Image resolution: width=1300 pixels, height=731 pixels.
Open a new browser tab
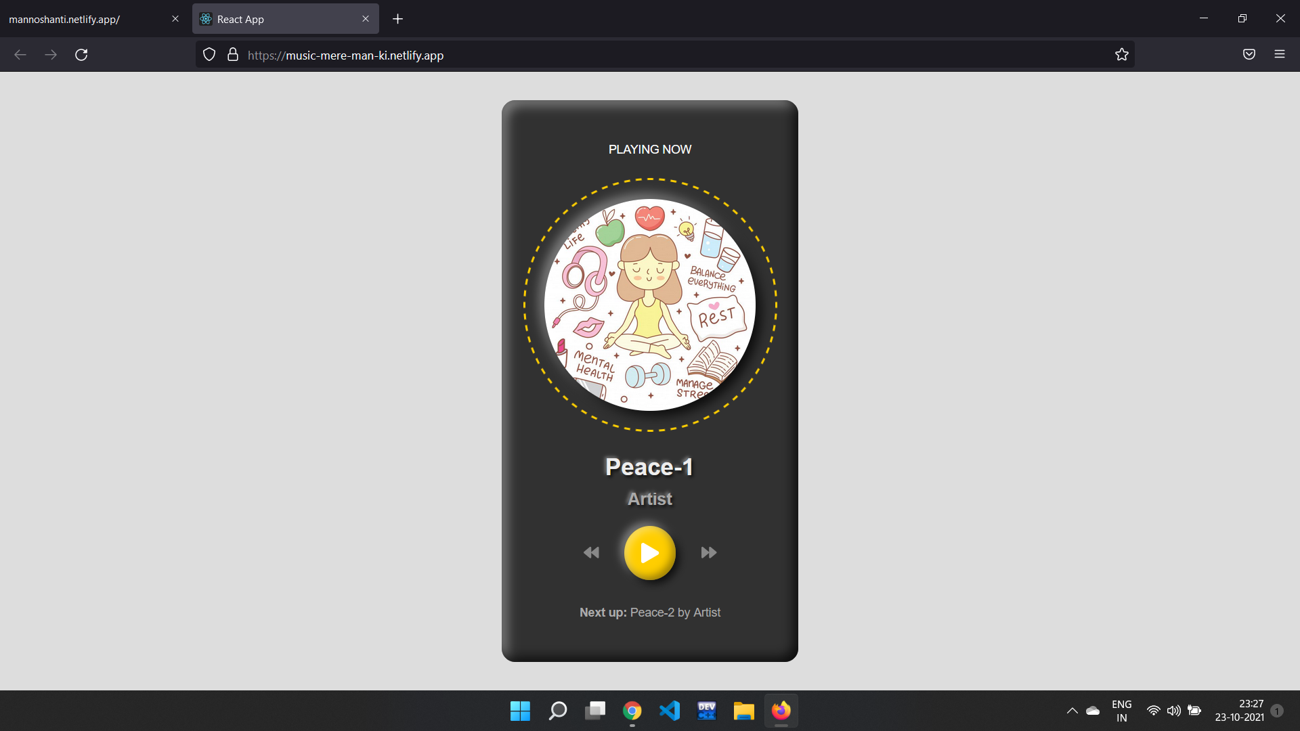(x=398, y=19)
